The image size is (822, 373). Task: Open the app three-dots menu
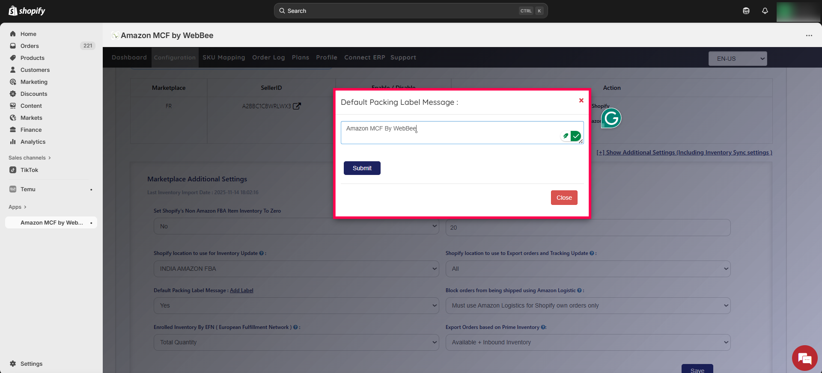[809, 36]
